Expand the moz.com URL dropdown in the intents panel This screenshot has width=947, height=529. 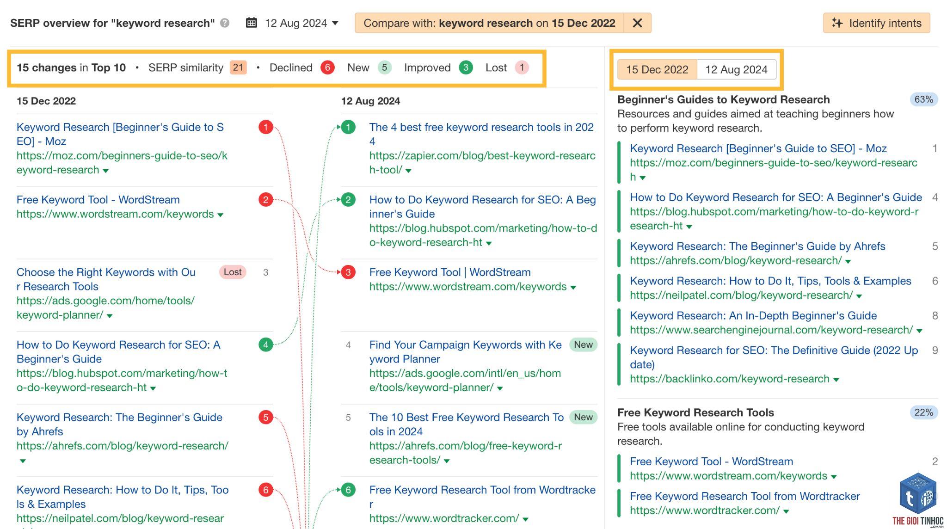point(642,178)
